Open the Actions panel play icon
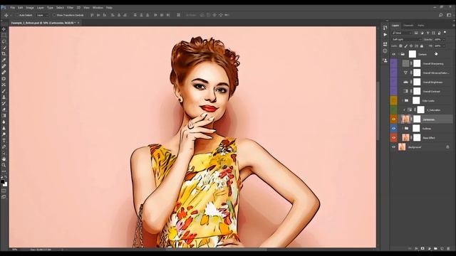This screenshot has width=456, height=256. click(385, 35)
